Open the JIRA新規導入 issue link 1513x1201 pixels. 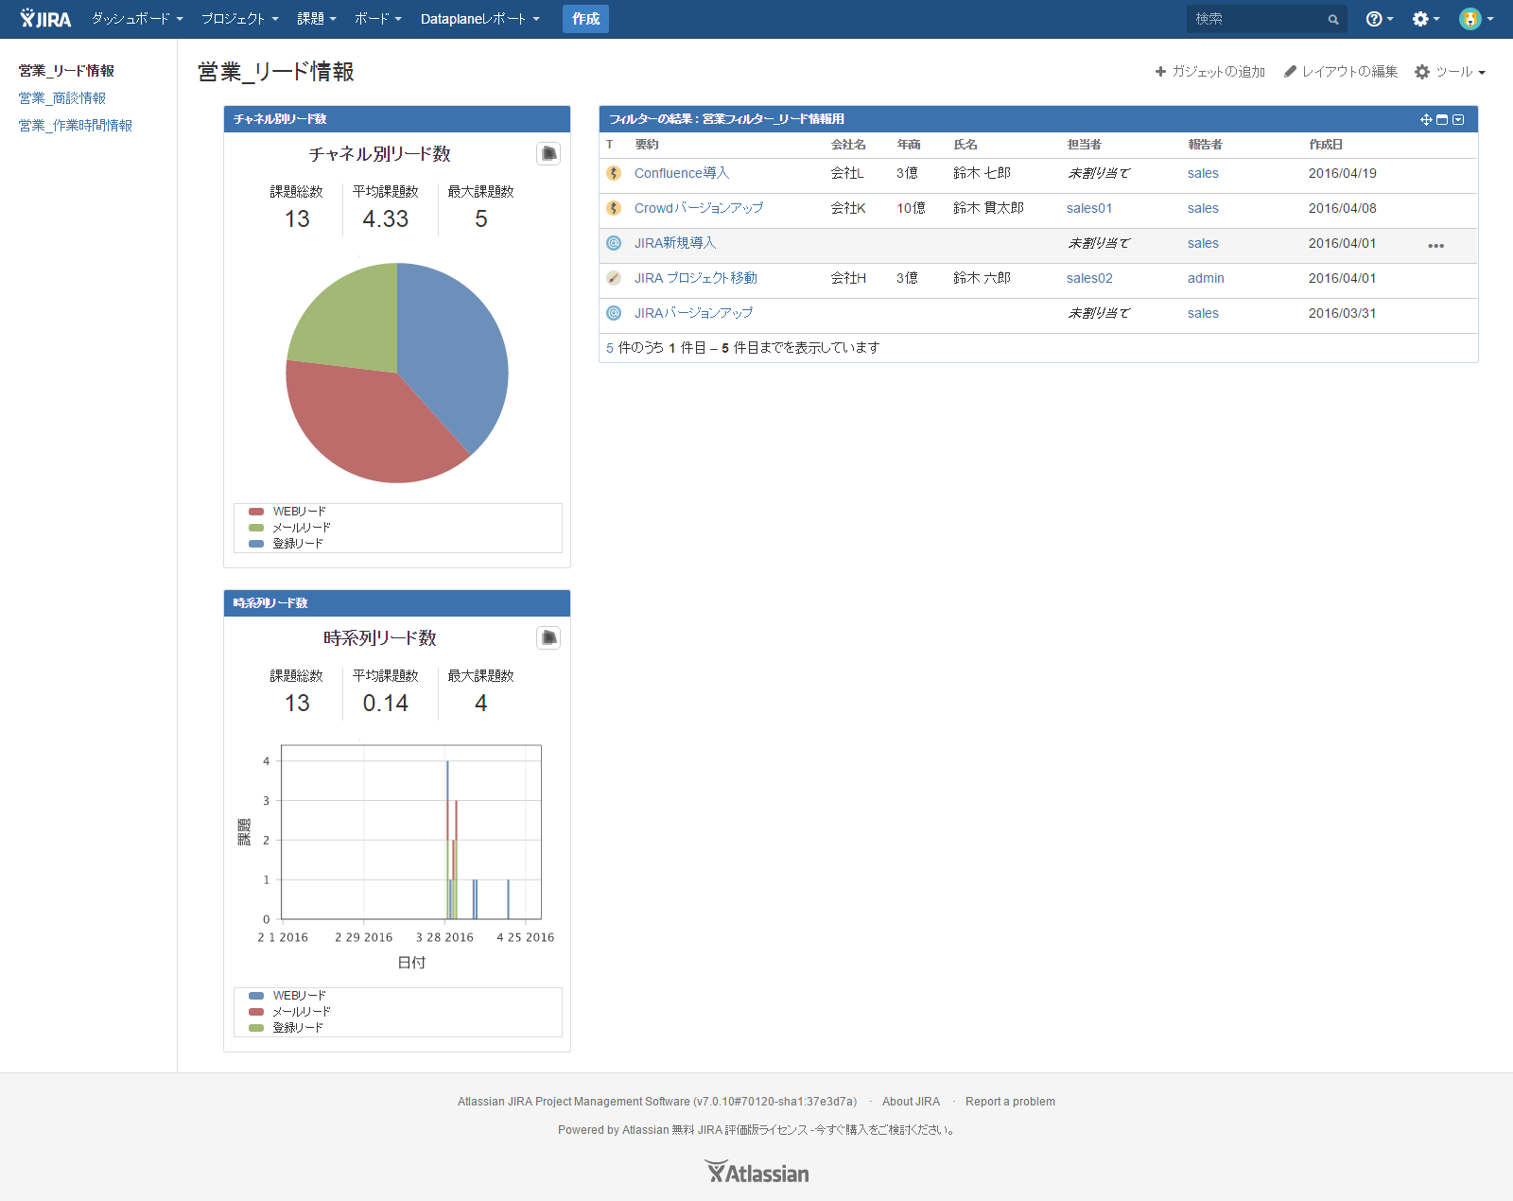coord(675,243)
